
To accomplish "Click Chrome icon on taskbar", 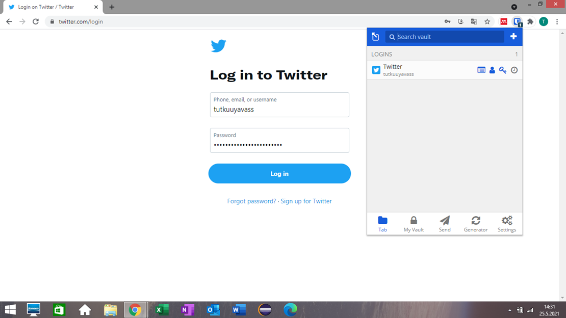I will 135,310.
